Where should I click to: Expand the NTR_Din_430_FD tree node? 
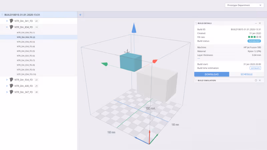[x=7, y=86]
